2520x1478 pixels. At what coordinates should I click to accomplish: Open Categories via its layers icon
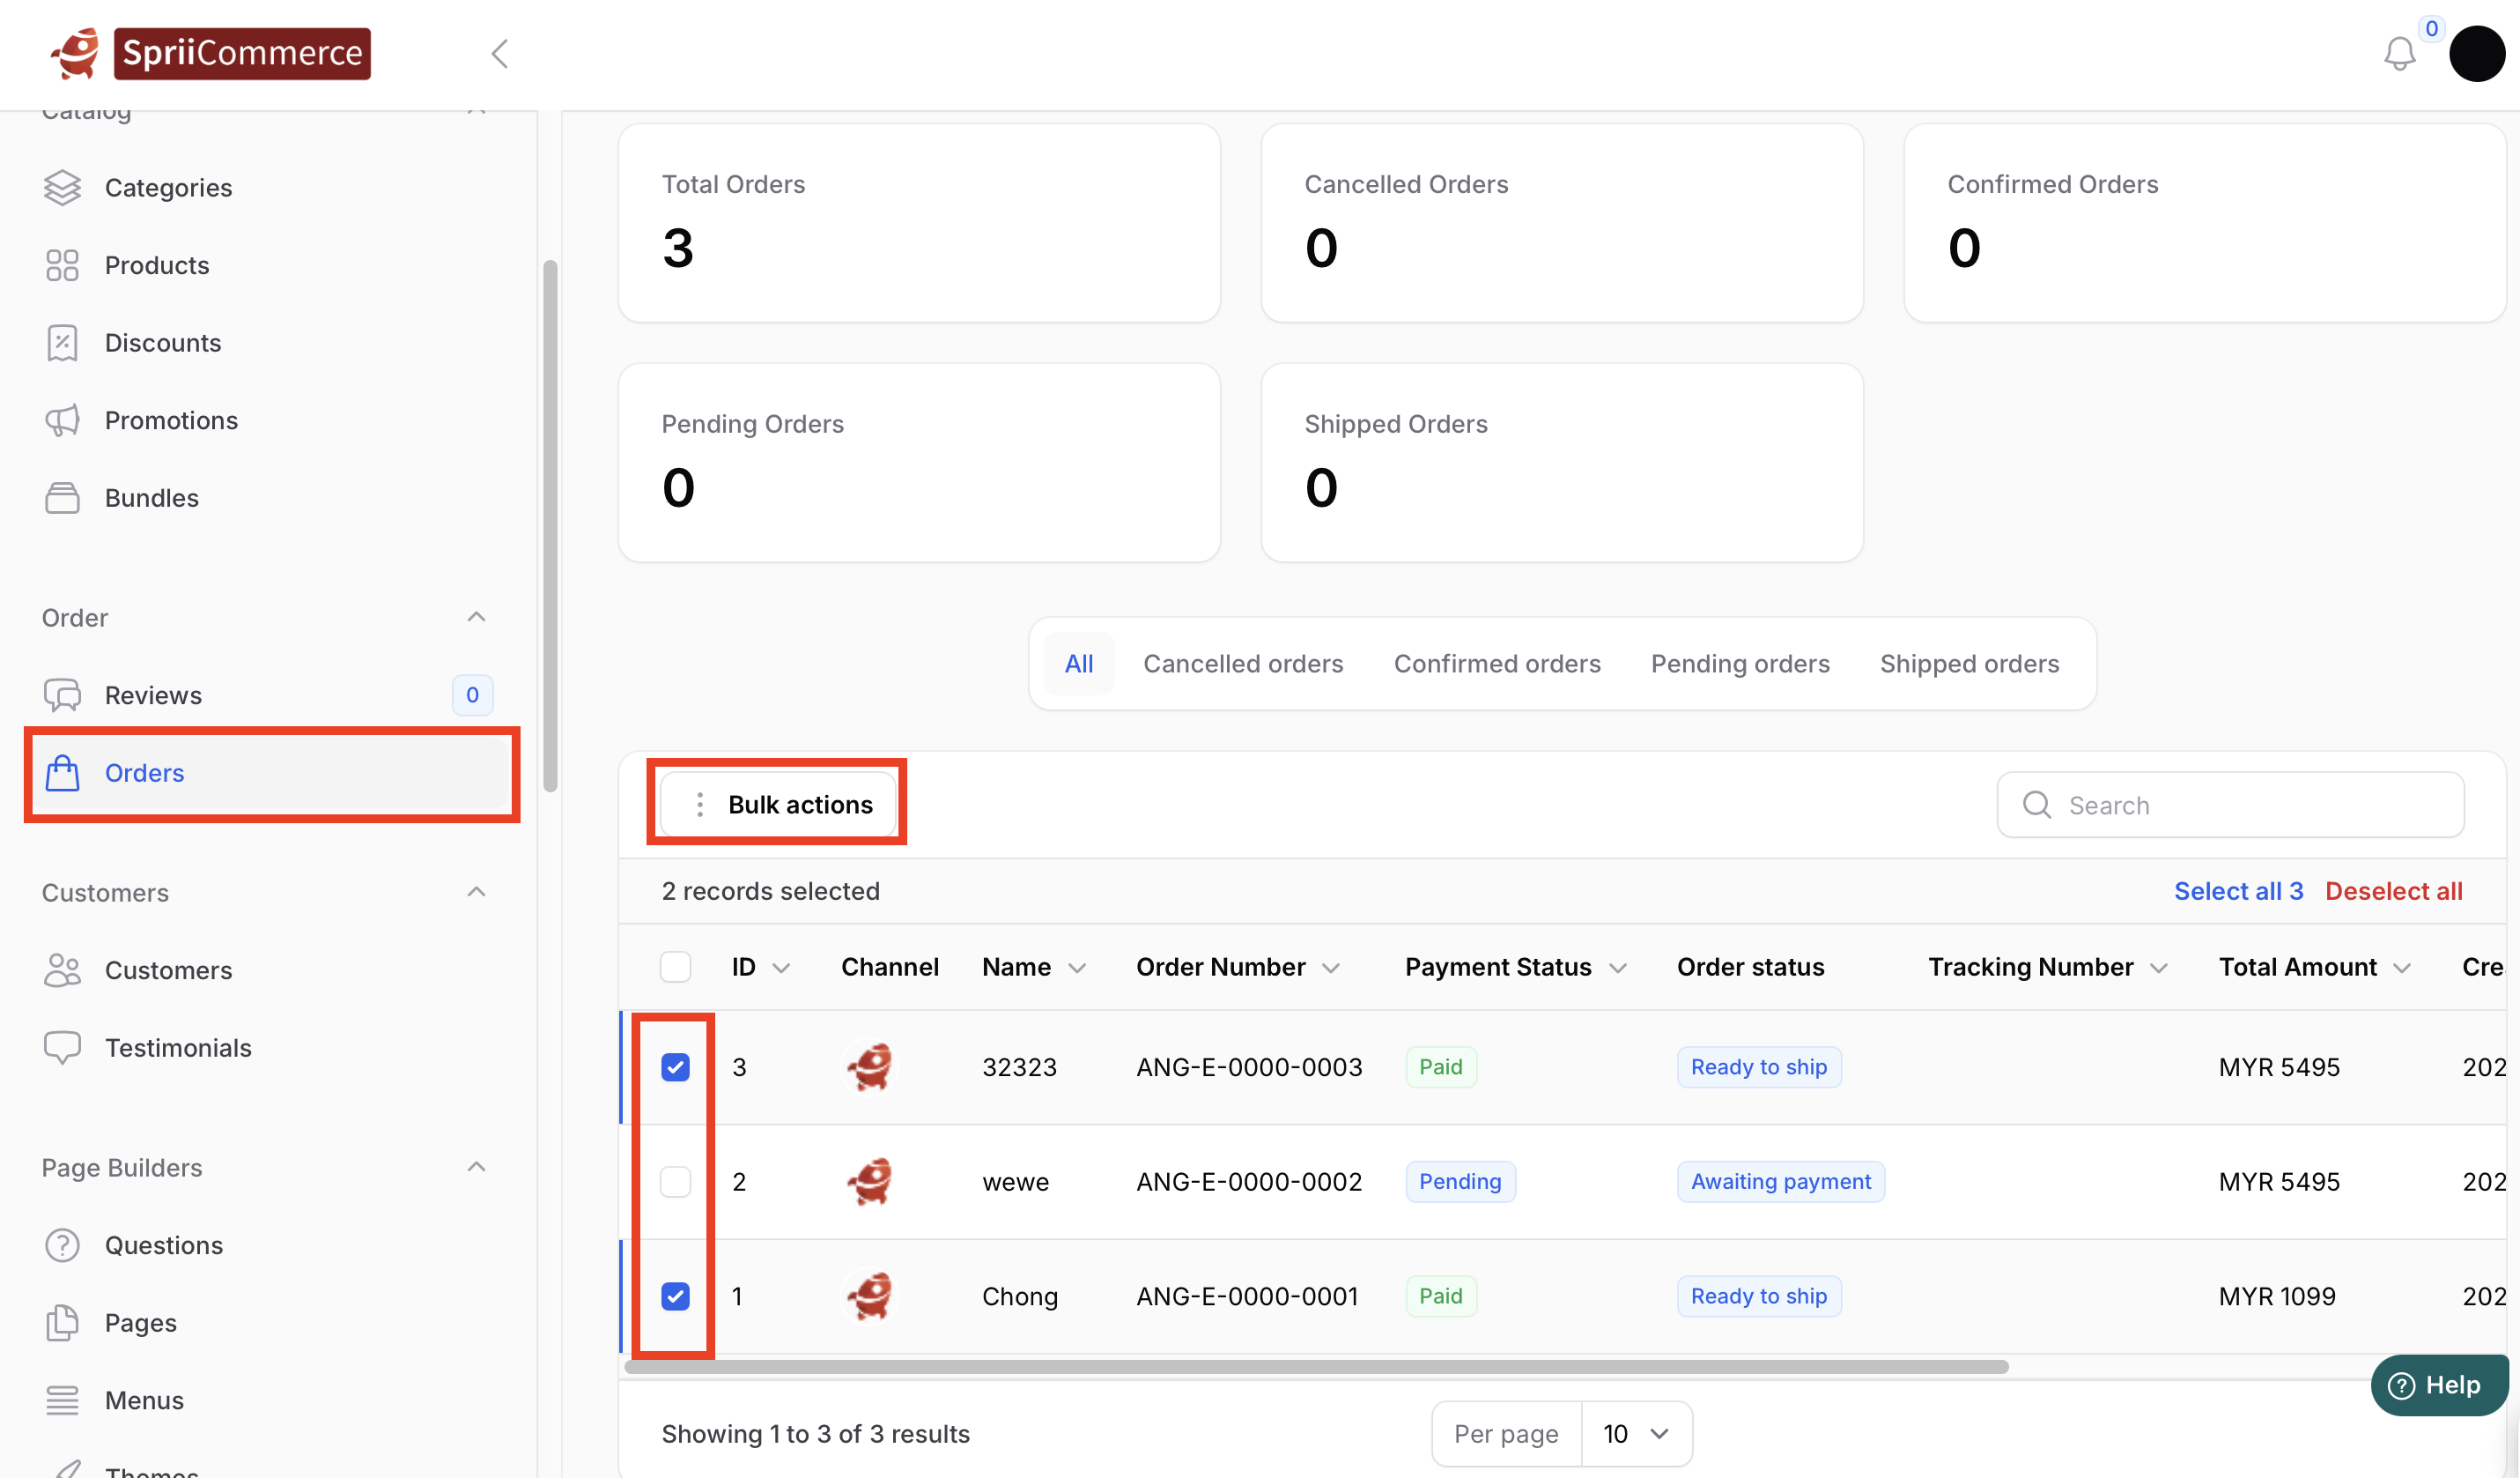(62, 188)
